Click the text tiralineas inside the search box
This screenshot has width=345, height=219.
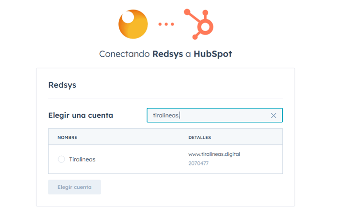click(166, 116)
